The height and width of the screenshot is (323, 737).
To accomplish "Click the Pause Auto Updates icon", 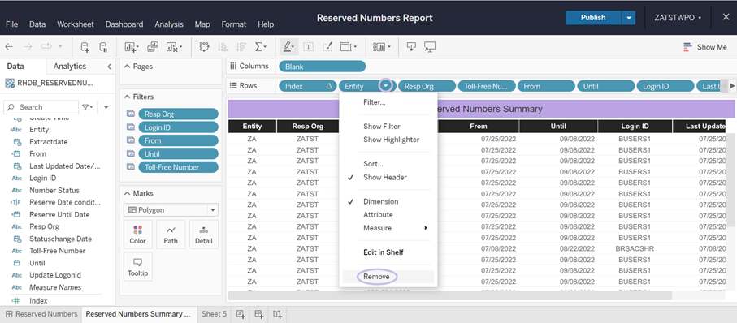I will [103, 47].
